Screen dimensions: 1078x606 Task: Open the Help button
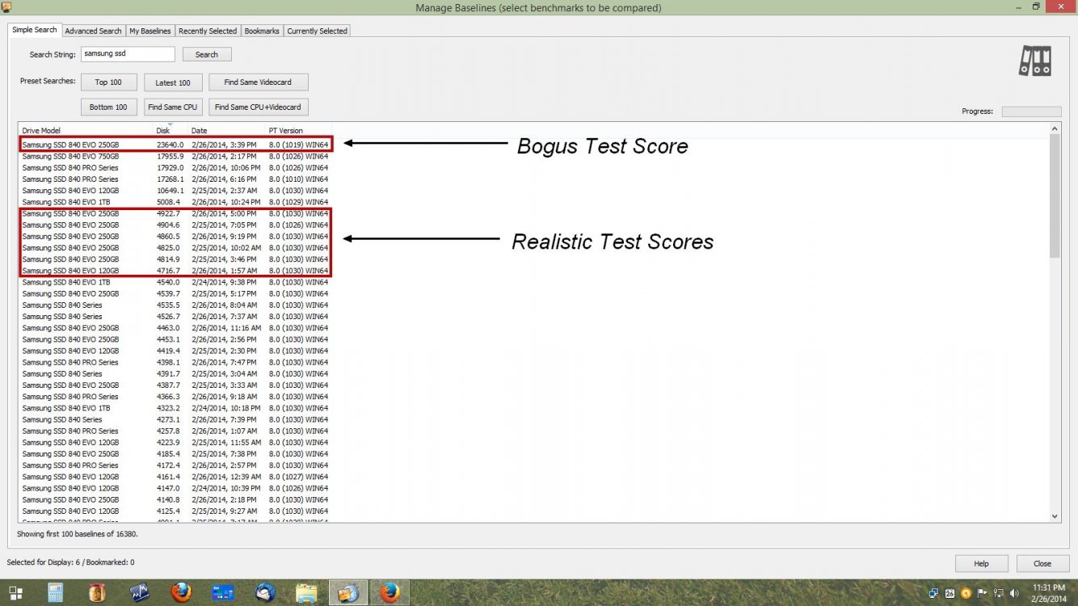click(x=982, y=563)
